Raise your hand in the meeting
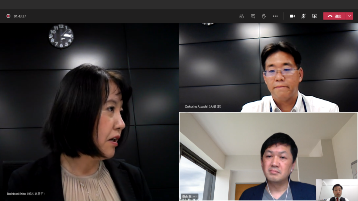This screenshot has width=358, height=201. tap(264, 16)
